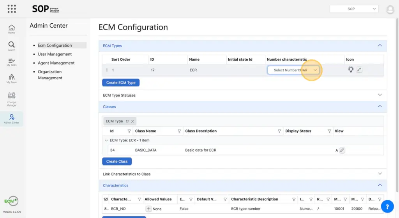The image size is (399, 218).
Task: Open Change Manager in the sidebar
Action: [x=12, y=98]
